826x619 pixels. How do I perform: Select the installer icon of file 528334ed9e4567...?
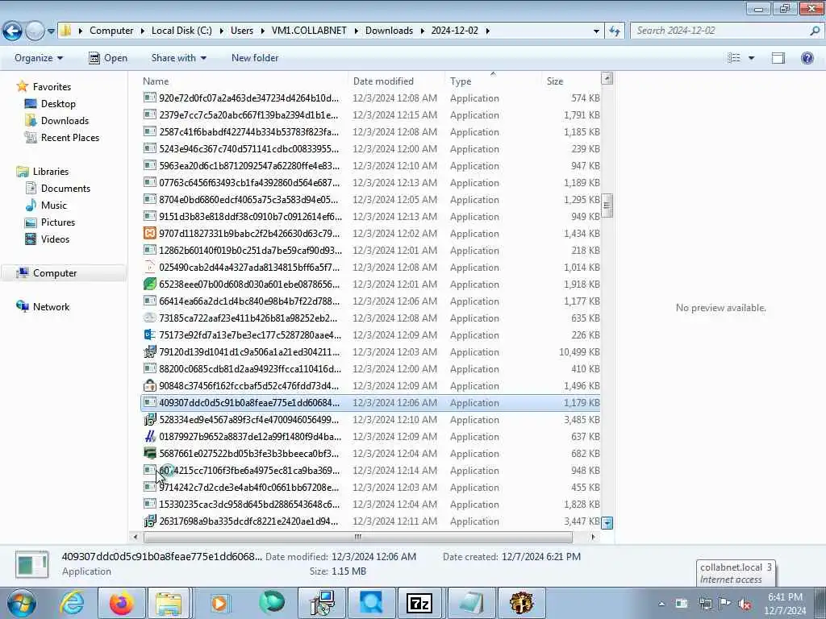[149, 419]
